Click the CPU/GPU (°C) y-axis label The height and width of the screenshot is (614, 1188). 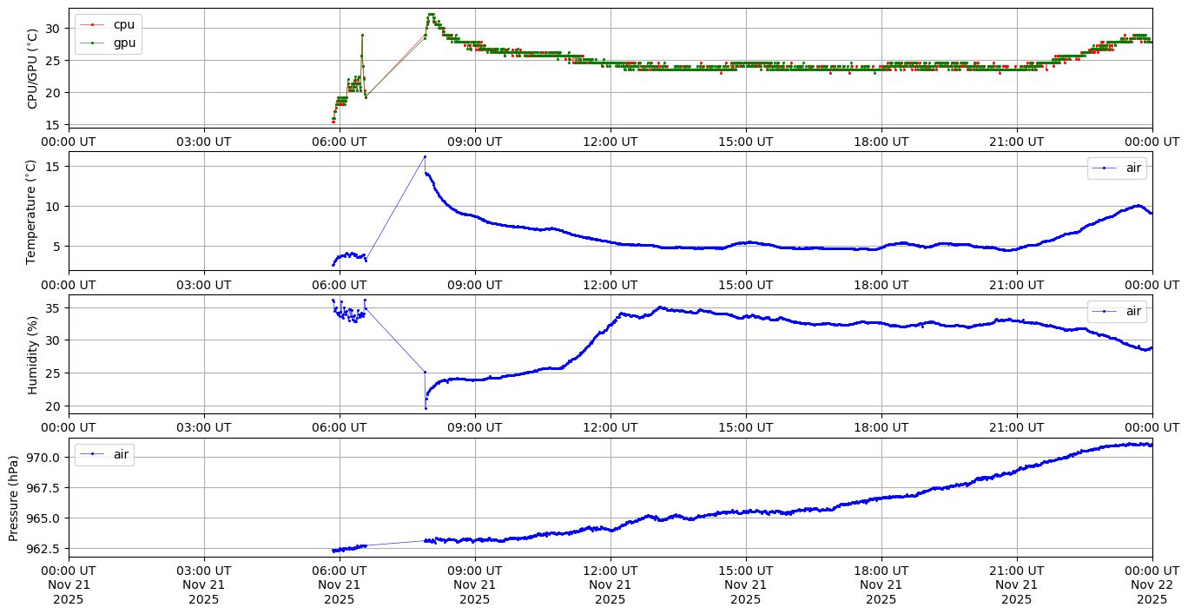coord(33,68)
